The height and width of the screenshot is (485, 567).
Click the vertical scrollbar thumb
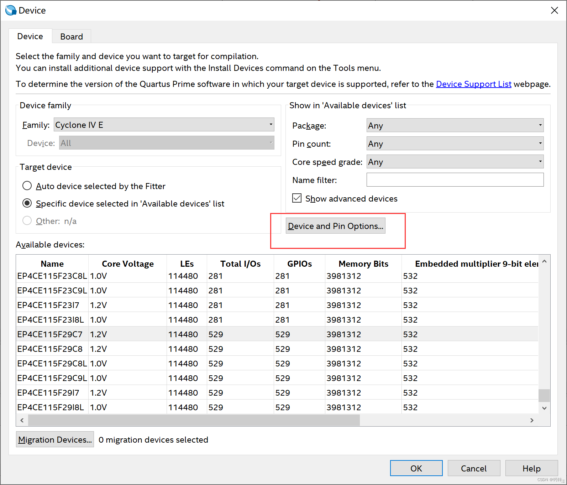[x=544, y=395]
